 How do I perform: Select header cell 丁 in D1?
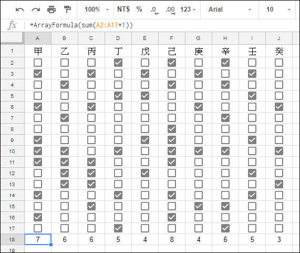118,51
